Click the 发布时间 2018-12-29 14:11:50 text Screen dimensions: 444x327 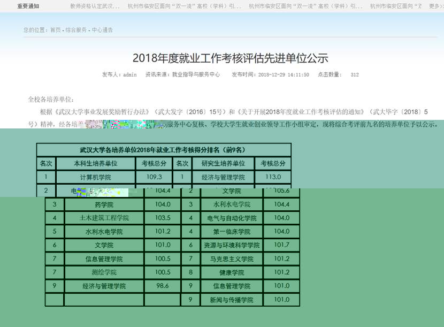tap(271, 74)
